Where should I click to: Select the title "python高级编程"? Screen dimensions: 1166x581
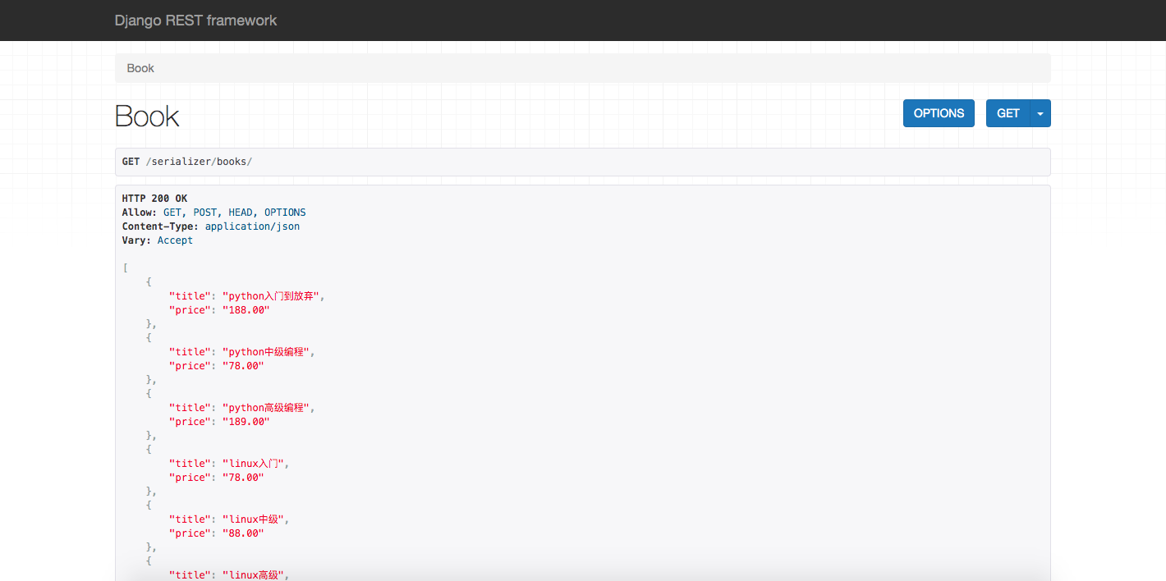point(268,408)
